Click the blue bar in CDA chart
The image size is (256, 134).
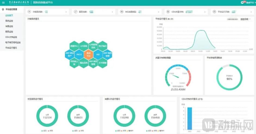[189, 118]
